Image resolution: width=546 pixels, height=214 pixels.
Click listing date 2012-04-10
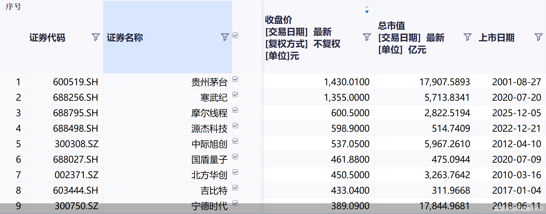pos(517,144)
